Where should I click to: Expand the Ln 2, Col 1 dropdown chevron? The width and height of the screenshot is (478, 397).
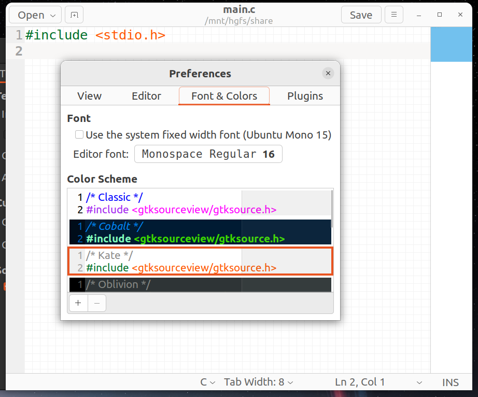tap(419, 382)
